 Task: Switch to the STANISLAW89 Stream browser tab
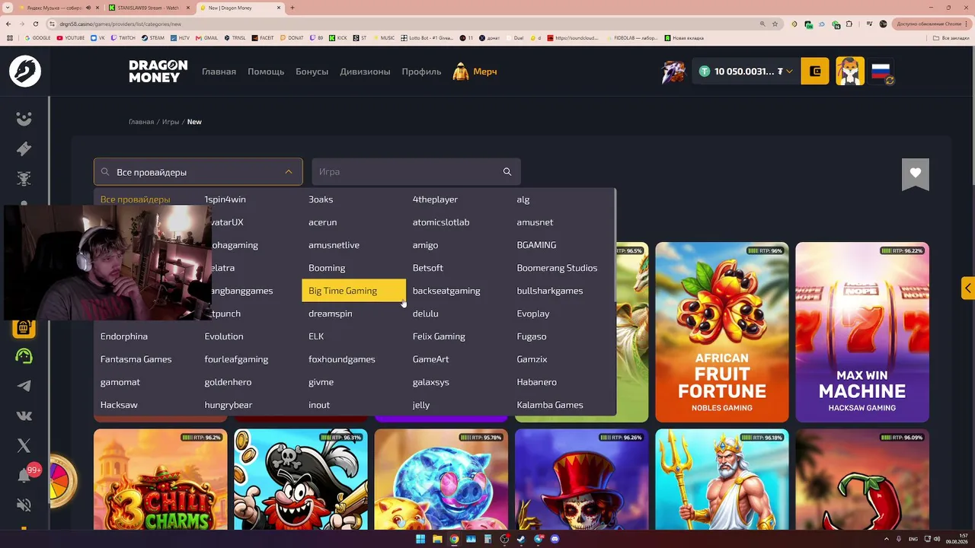[149, 8]
